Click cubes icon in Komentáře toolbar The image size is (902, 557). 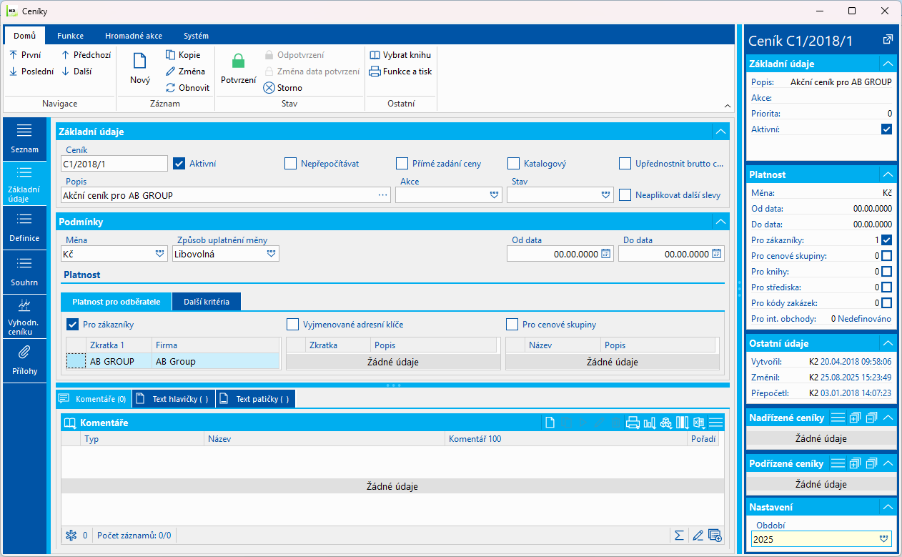665,423
